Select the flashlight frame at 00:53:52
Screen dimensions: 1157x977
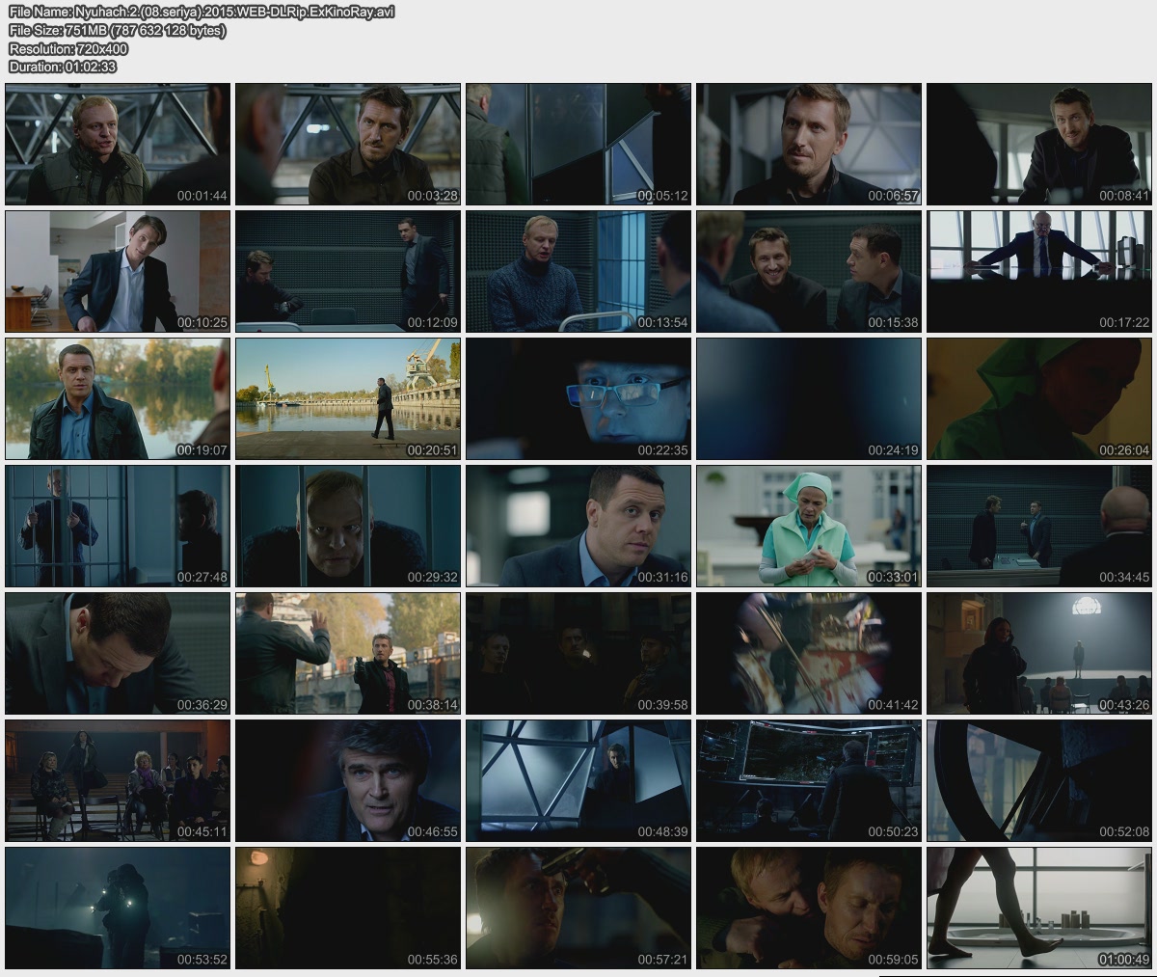coord(118,908)
